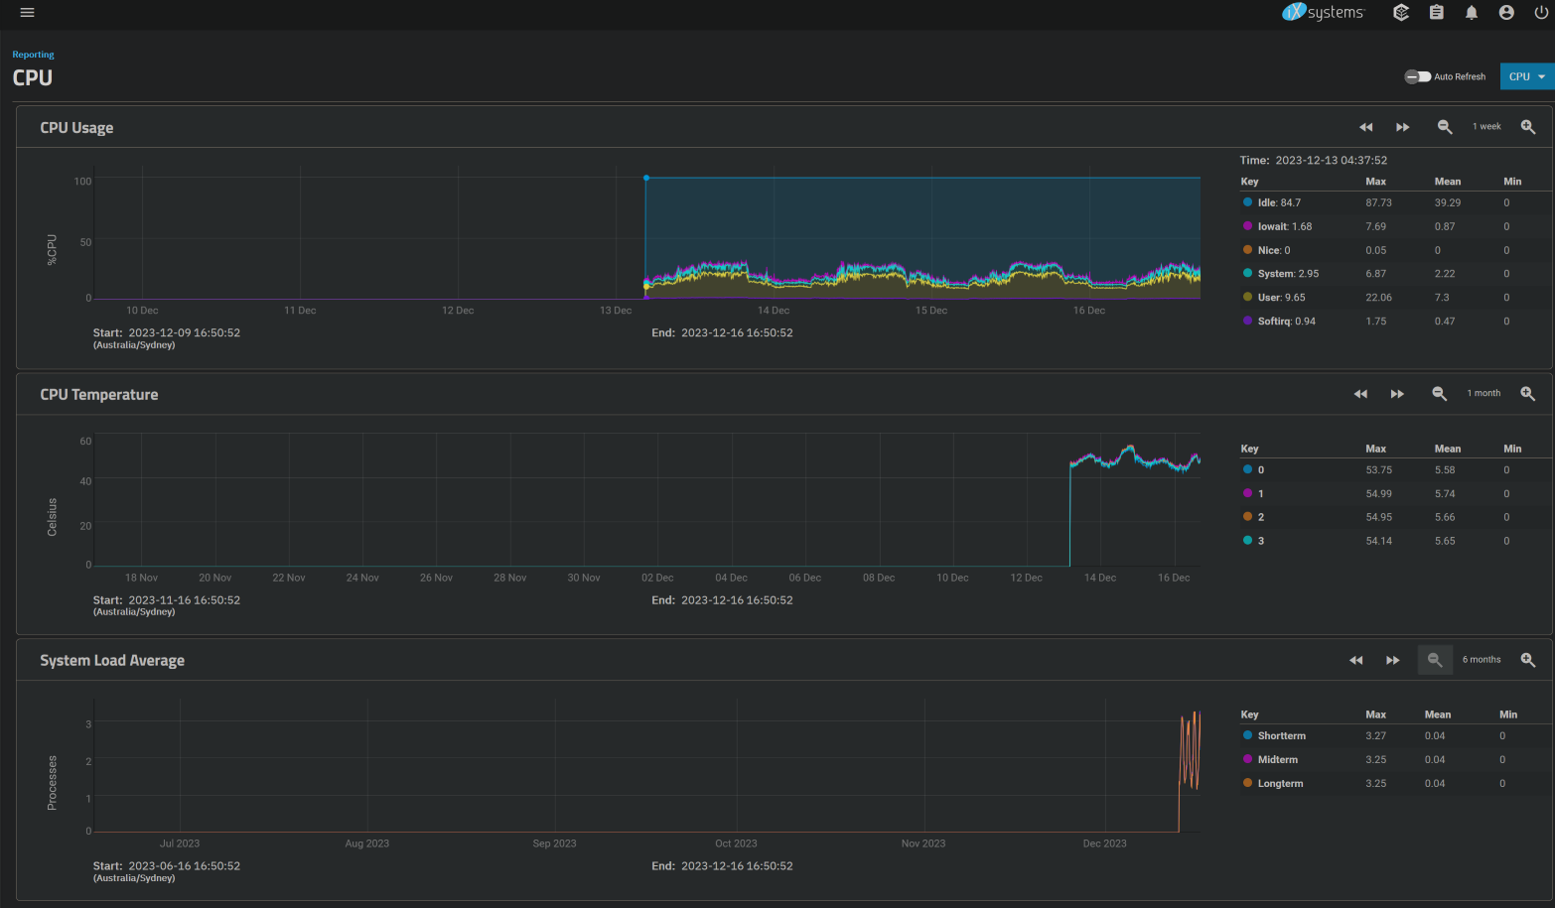Open the task manager clipboard icon
The image size is (1555, 908).
(x=1437, y=13)
